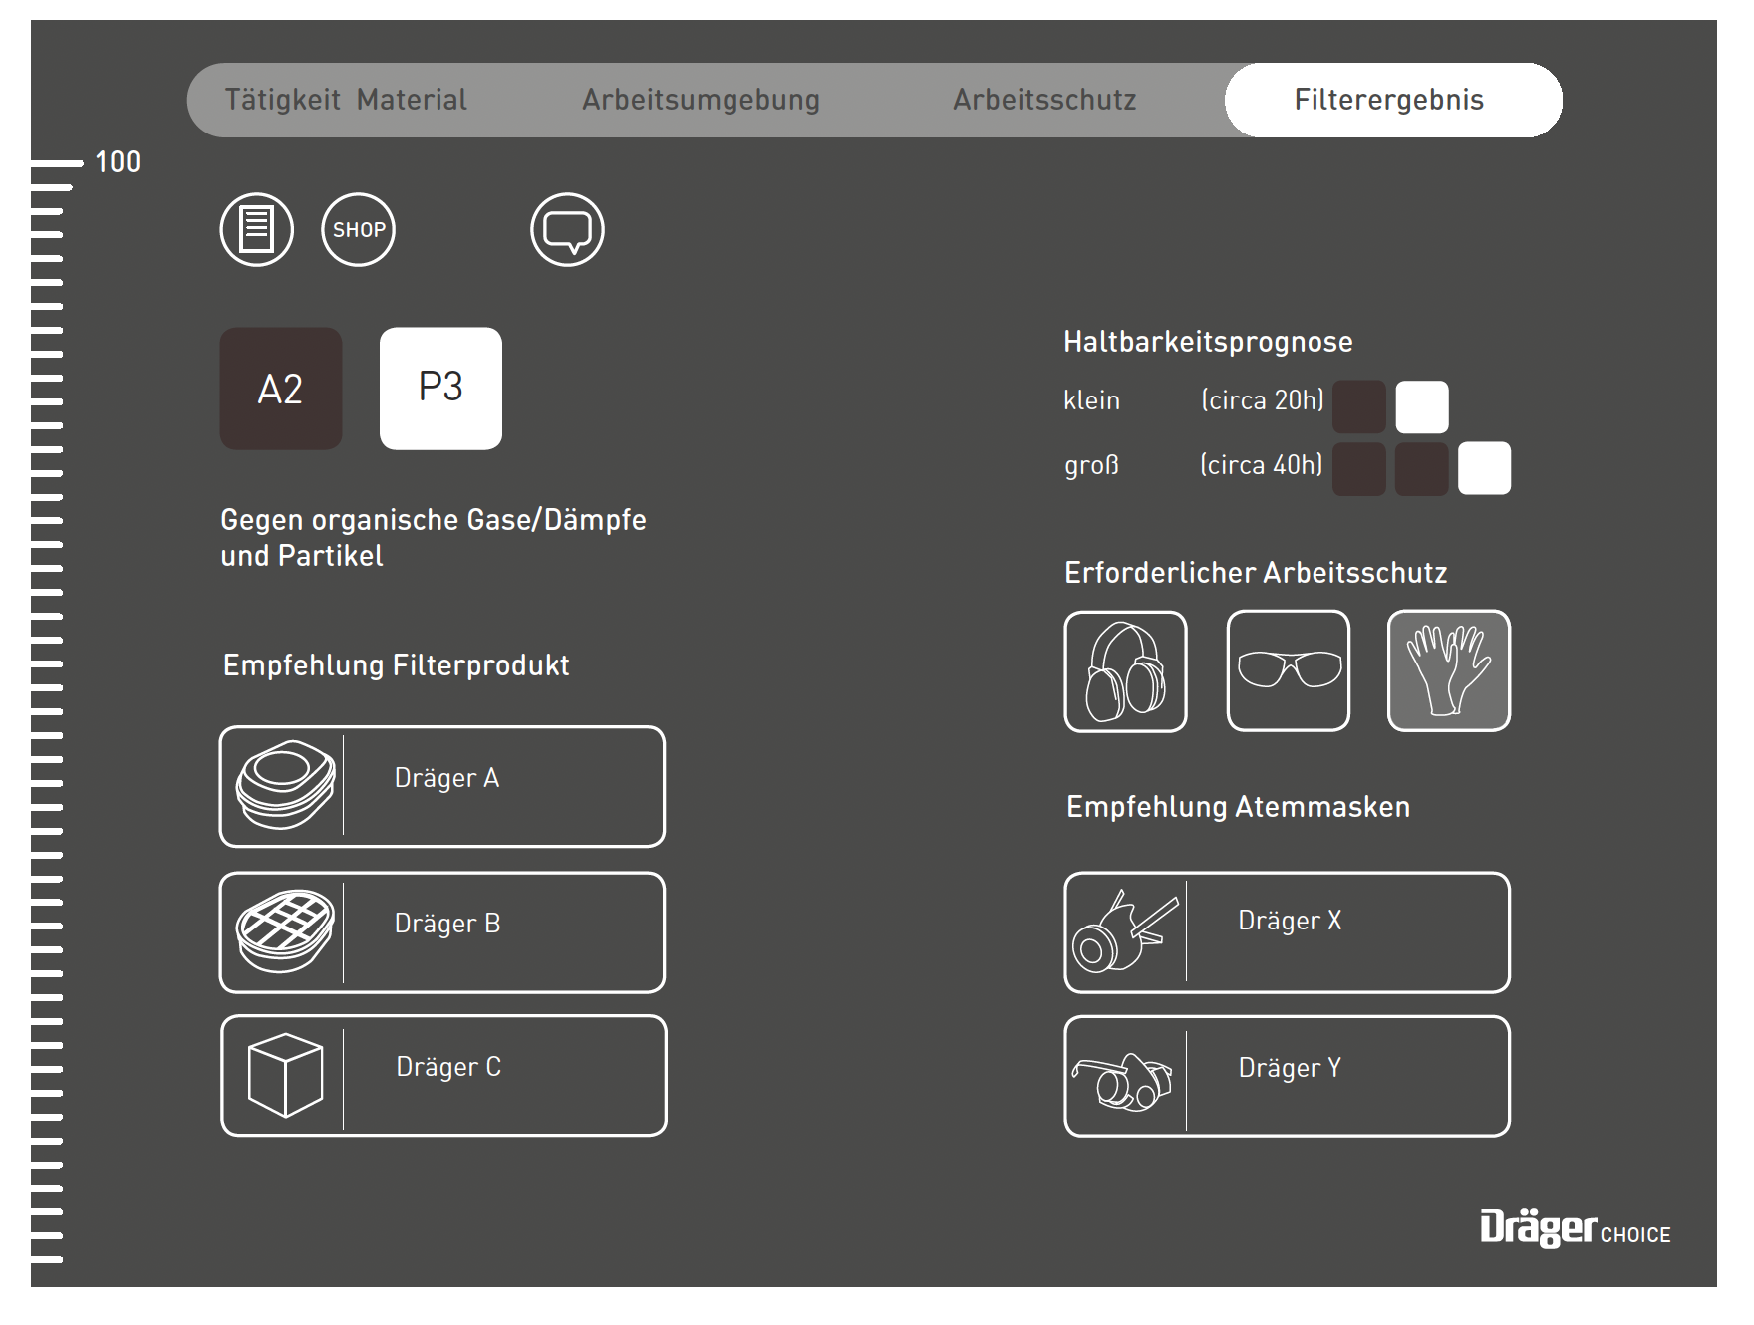The height and width of the screenshot is (1325, 1754).
Task: Select the hearing protection earmuffs icon
Action: pyautogui.click(x=1125, y=671)
